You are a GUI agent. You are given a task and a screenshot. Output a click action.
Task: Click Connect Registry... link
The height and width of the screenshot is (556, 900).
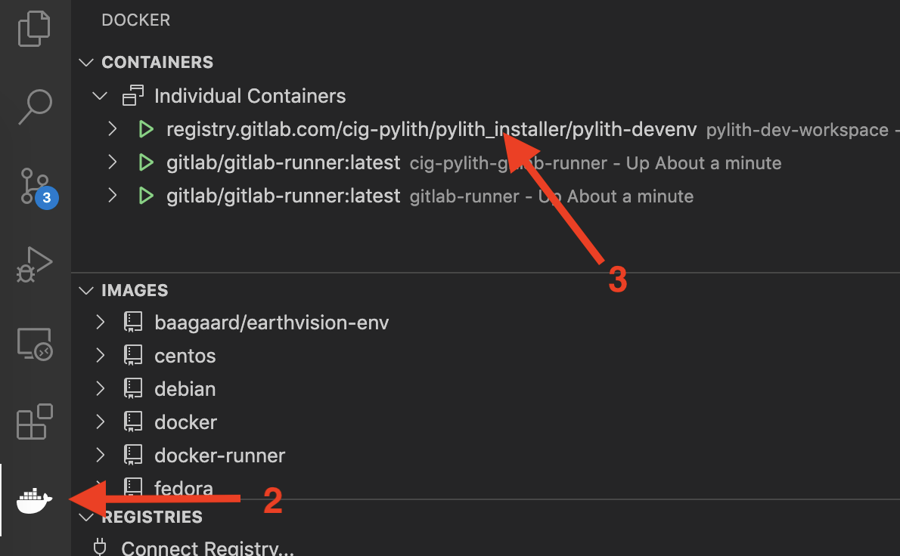(x=207, y=548)
